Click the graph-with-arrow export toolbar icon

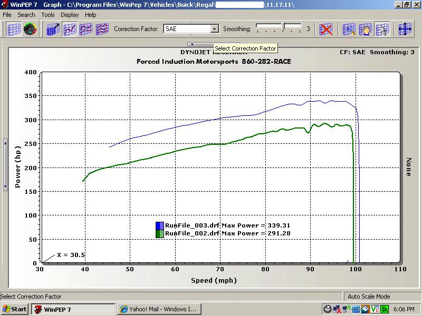tap(53, 29)
